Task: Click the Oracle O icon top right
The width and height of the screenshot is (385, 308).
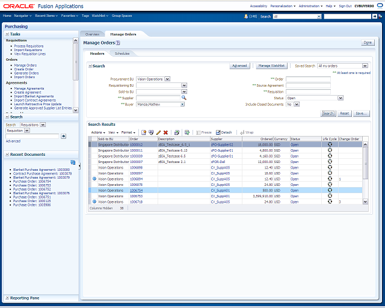Action: click(x=380, y=5)
